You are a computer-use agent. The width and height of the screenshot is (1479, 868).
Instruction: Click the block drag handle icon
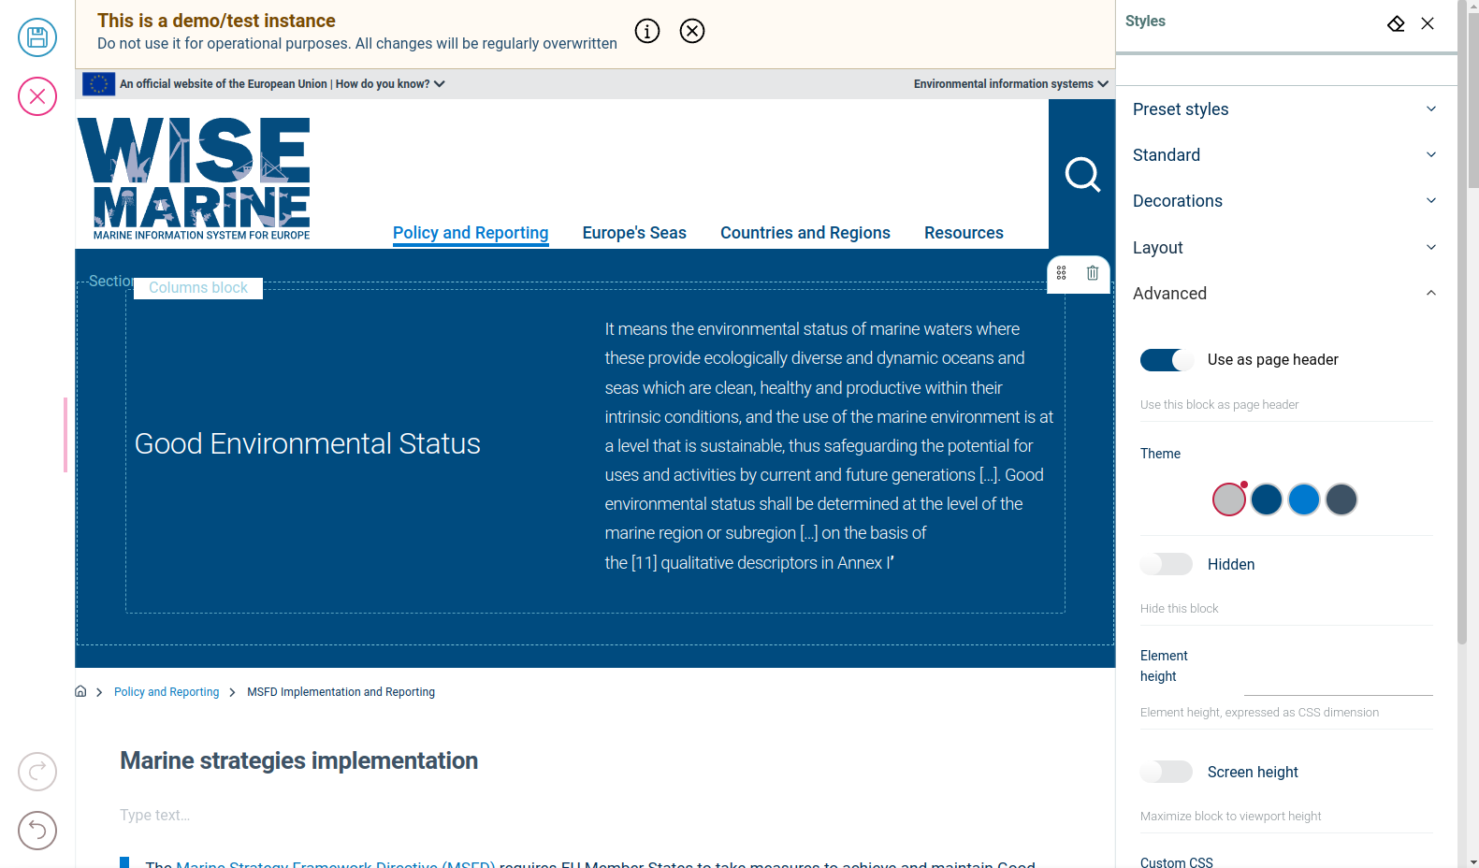coord(1062,273)
